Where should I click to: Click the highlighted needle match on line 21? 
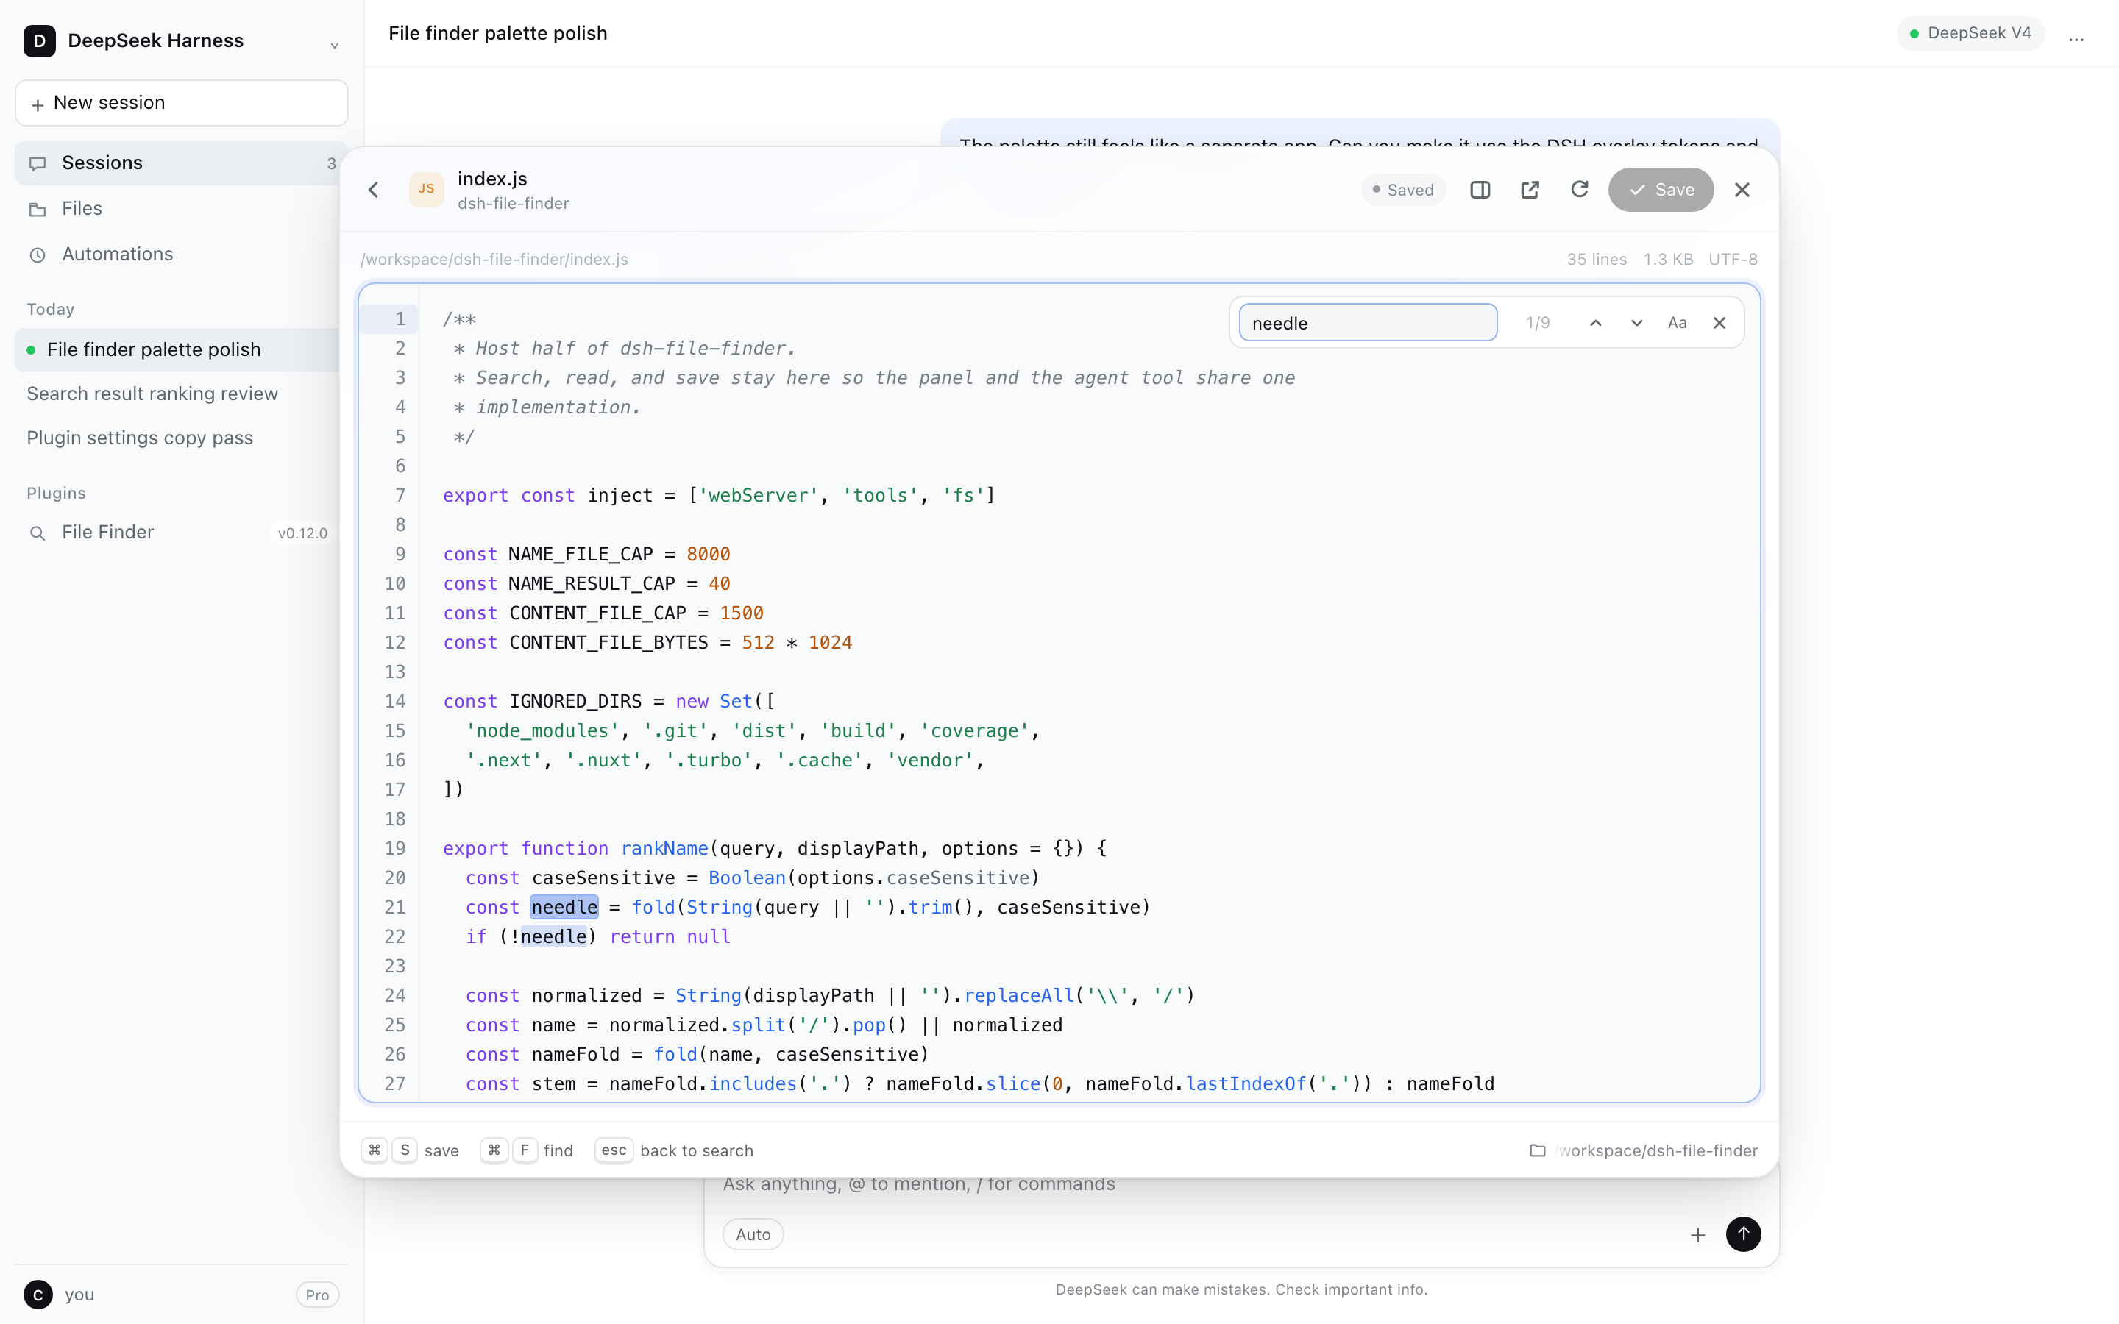564,907
